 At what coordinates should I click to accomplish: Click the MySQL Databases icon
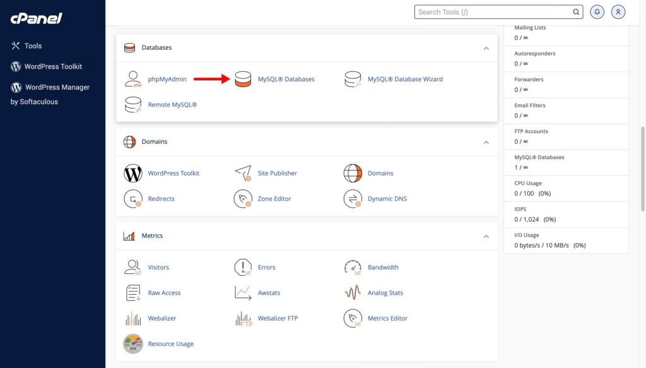click(243, 79)
